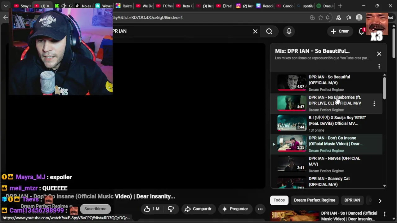Open the Crear menu
The image size is (397, 223).
click(x=340, y=31)
